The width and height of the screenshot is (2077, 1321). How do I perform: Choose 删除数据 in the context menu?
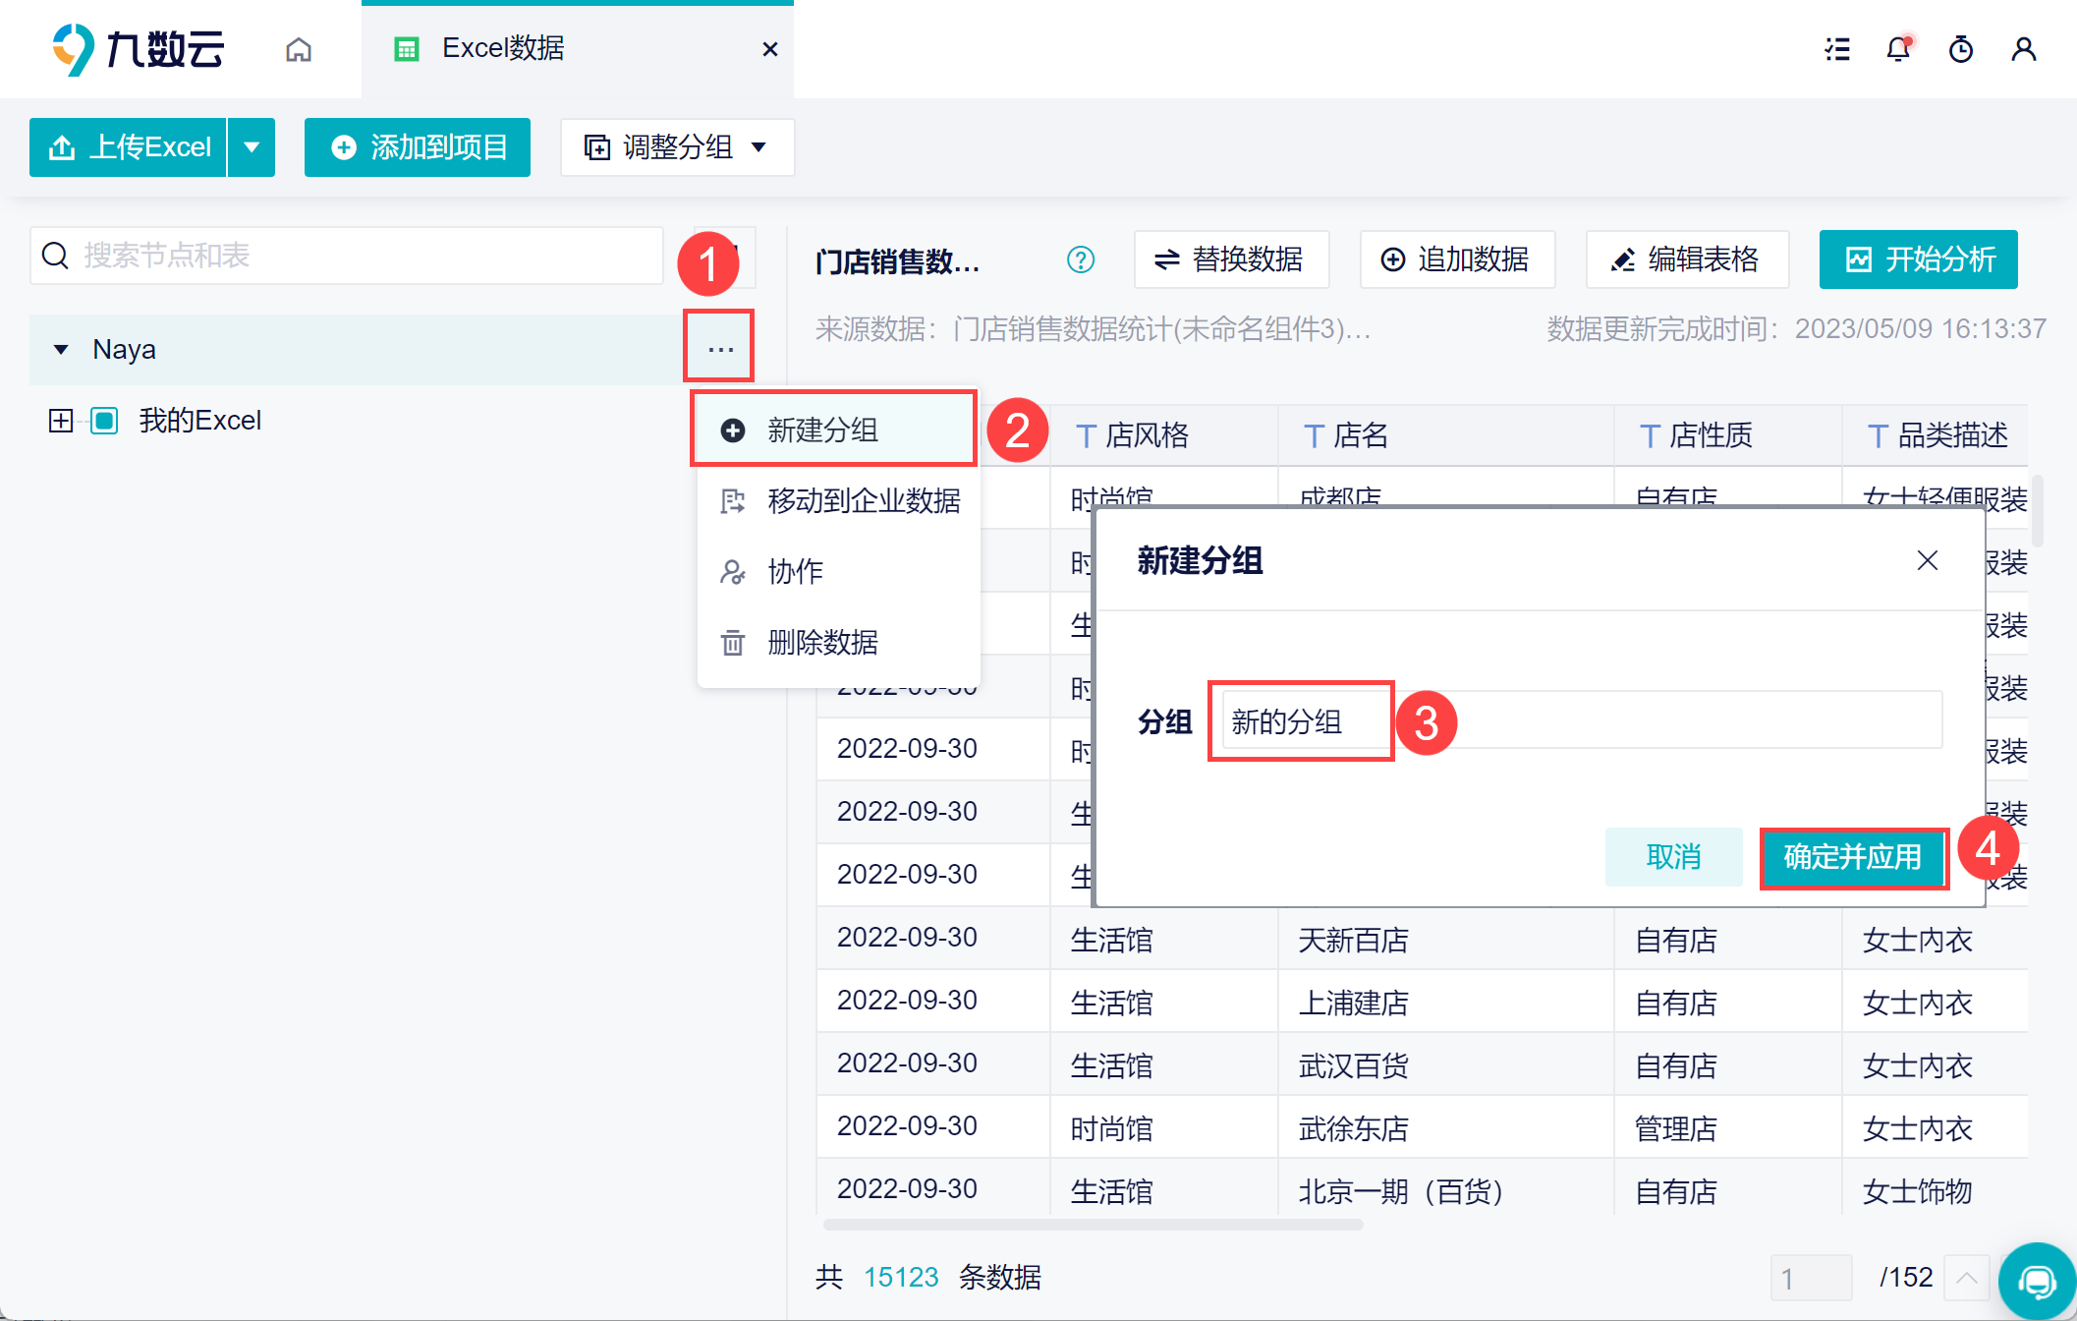coord(822,643)
